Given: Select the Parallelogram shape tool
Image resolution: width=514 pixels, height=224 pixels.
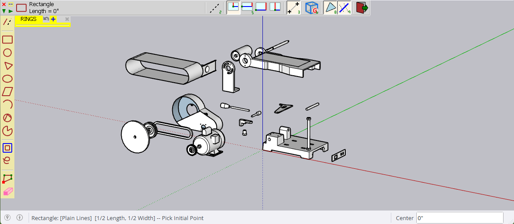Looking at the screenshot, I should click(x=7, y=91).
